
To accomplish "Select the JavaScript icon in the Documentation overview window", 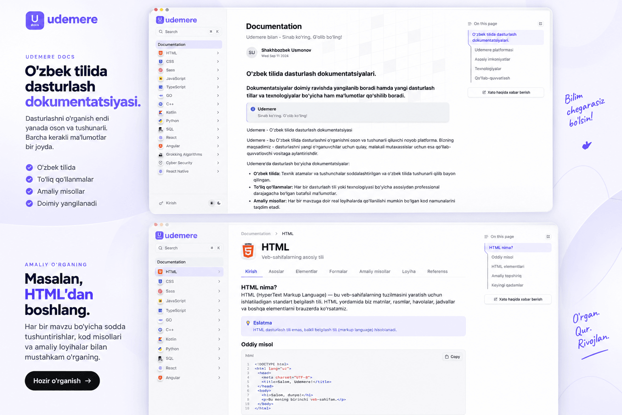I will (x=161, y=79).
